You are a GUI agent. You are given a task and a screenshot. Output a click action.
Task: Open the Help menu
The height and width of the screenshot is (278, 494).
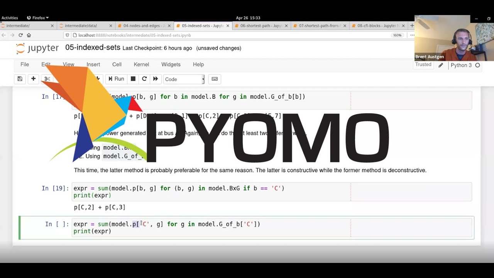pos(198,64)
